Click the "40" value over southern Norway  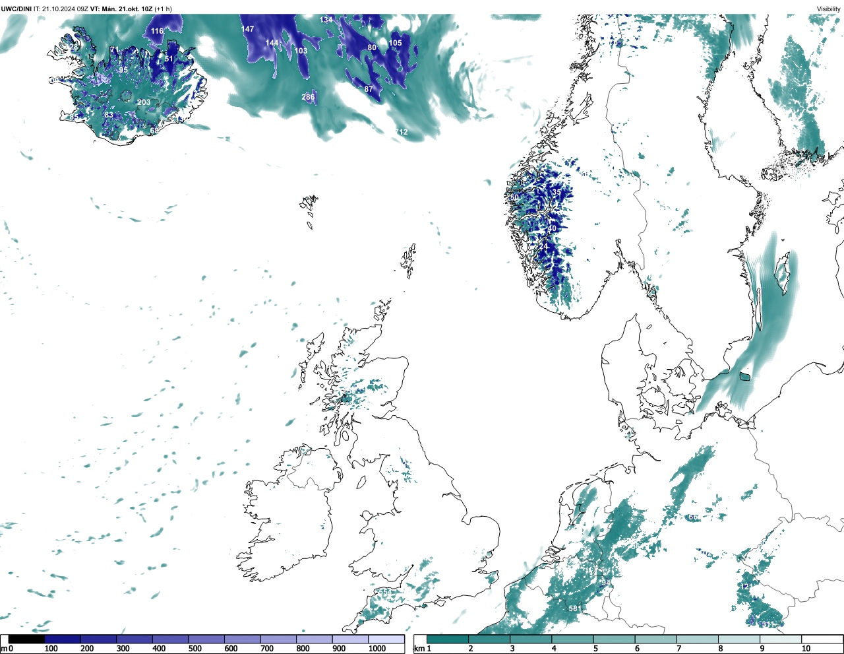pos(553,228)
